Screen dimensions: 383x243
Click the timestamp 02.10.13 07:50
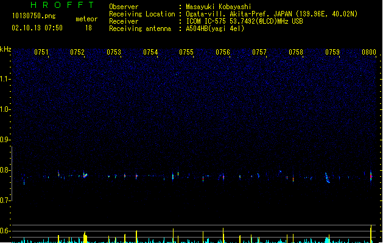37,28
